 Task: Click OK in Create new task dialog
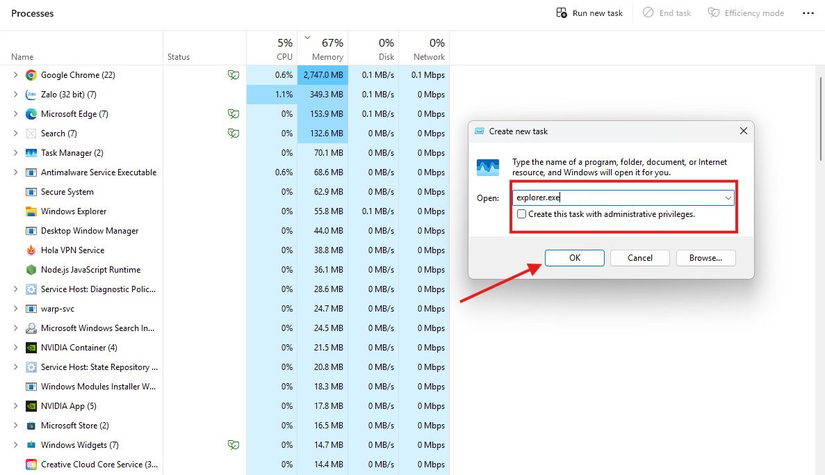tap(574, 258)
